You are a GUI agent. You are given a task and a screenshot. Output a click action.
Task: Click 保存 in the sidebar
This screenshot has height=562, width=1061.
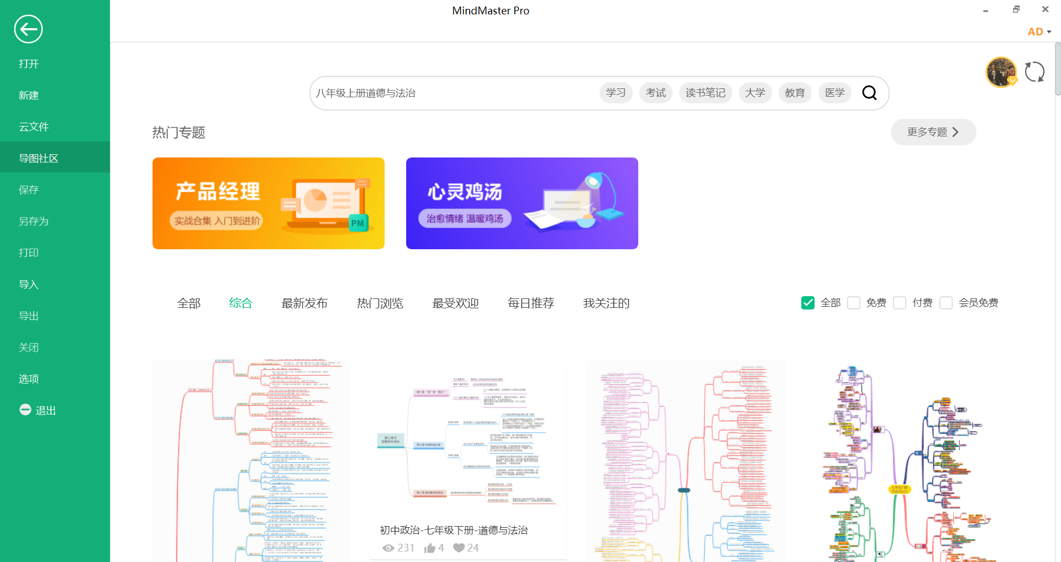[55, 190]
